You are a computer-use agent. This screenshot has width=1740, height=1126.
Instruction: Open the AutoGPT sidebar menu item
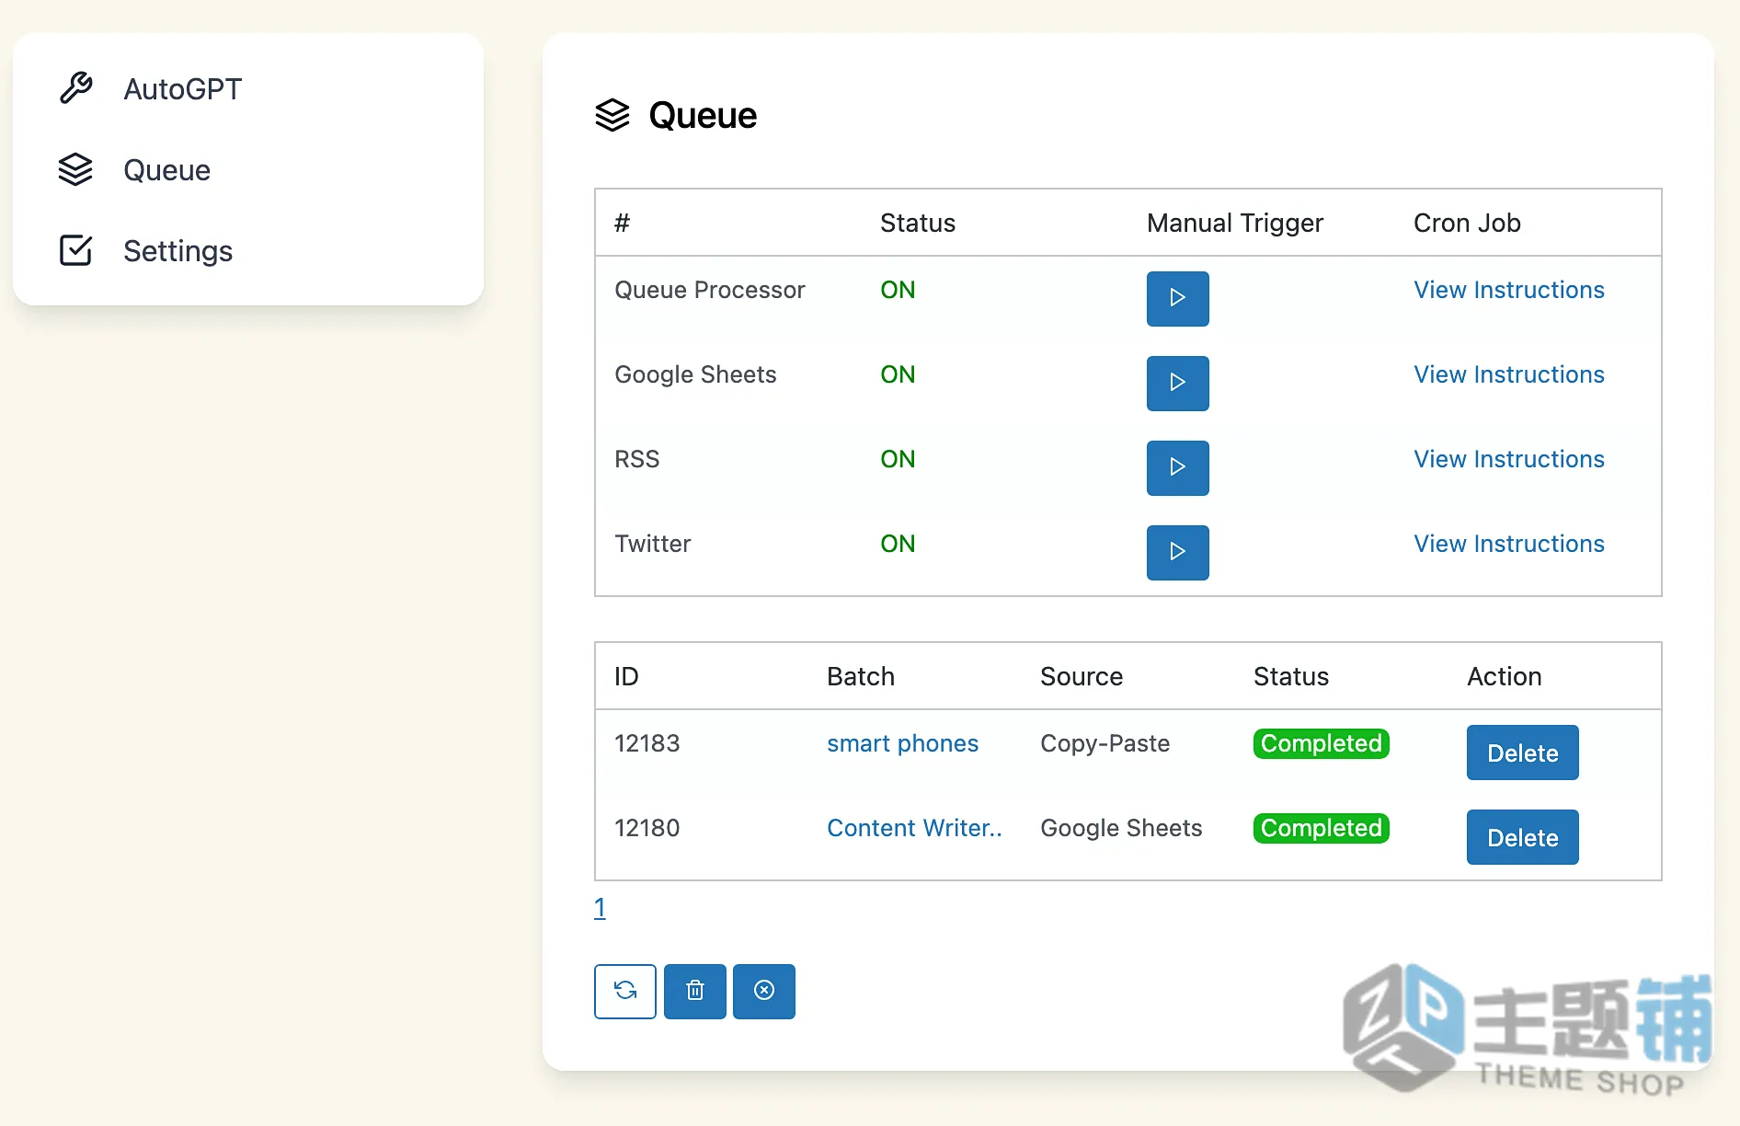182,89
